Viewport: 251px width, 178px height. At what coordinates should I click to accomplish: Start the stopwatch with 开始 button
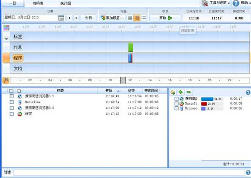[165, 18]
